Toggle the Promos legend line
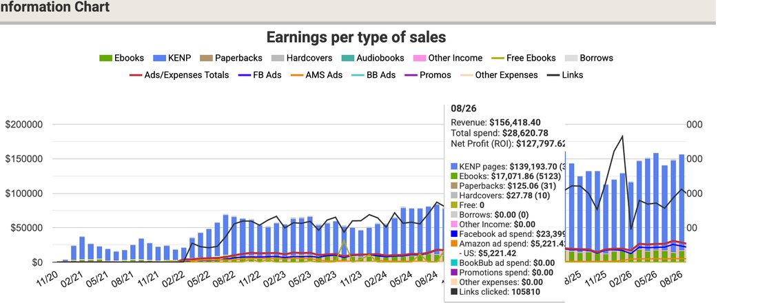The image size is (758, 303). pyautogui.click(x=428, y=75)
